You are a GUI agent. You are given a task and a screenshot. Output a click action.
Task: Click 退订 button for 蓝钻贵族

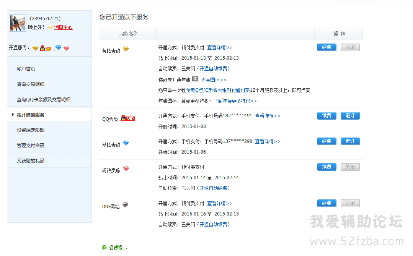350,141
